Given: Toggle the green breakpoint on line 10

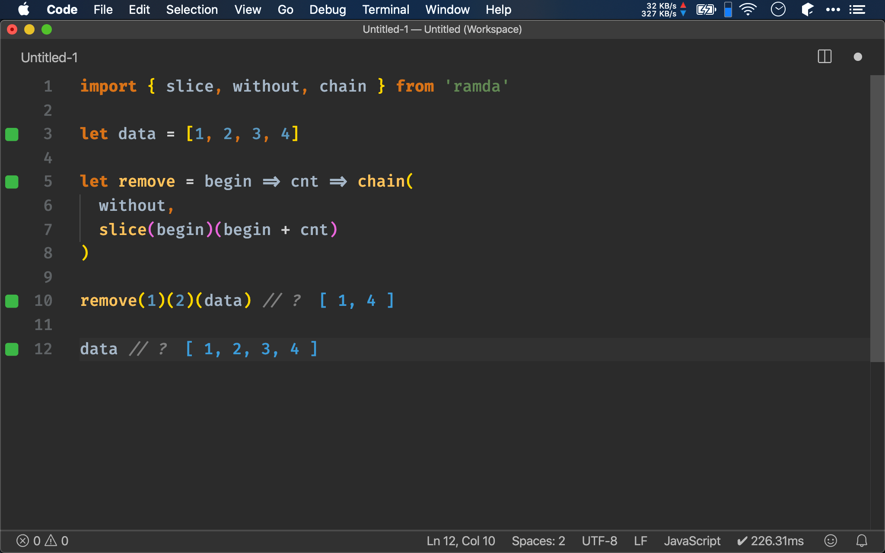Looking at the screenshot, I should click(x=12, y=301).
